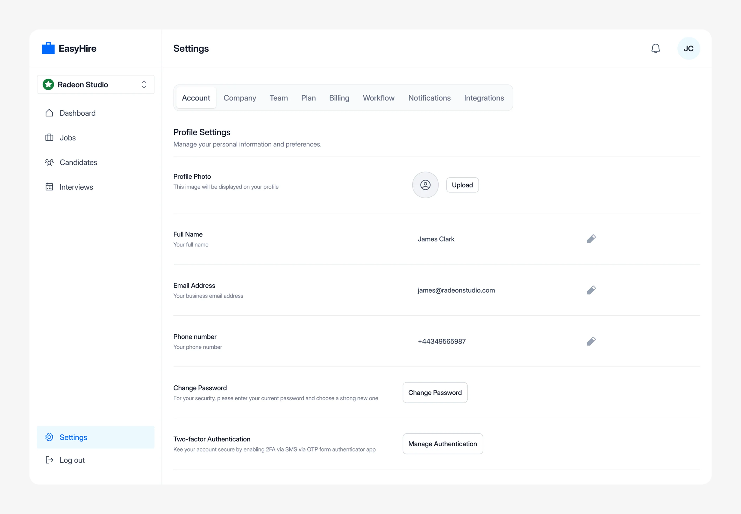The image size is (741, 514).
Task: Open the Integrations tab
Action: [x=484, y=98]
